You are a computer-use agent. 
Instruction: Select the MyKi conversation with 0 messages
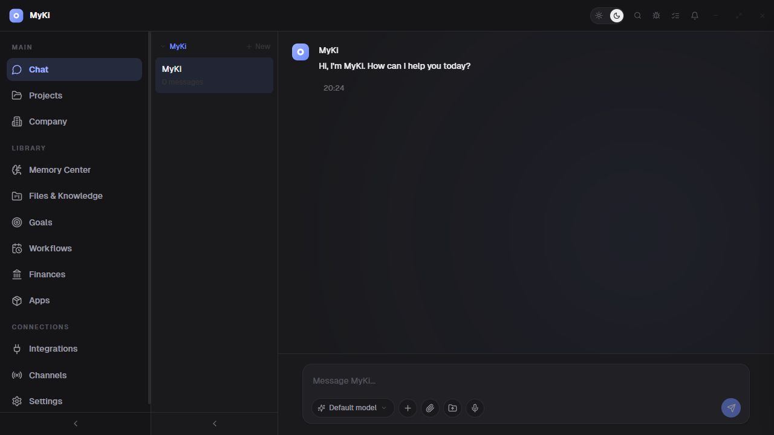[214, 76]
